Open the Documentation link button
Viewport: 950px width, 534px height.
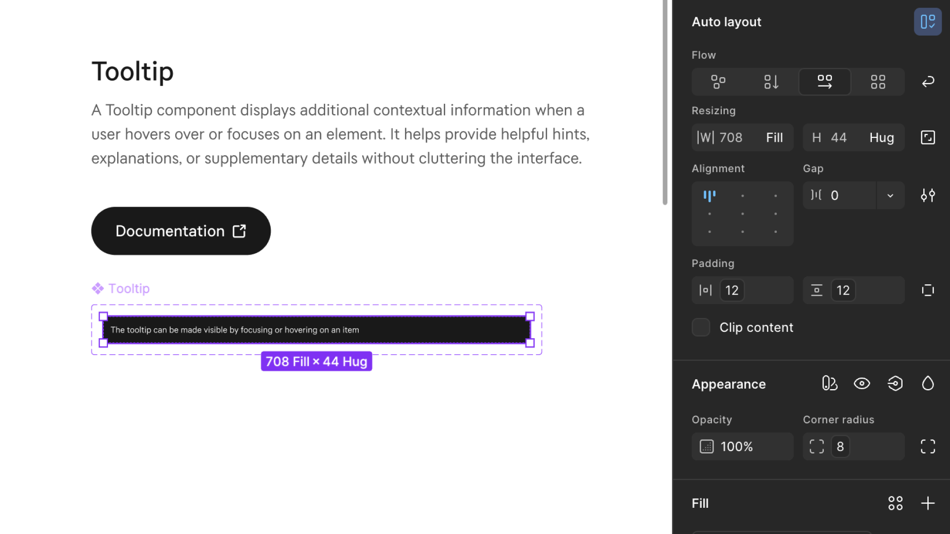tap(181, 231)
